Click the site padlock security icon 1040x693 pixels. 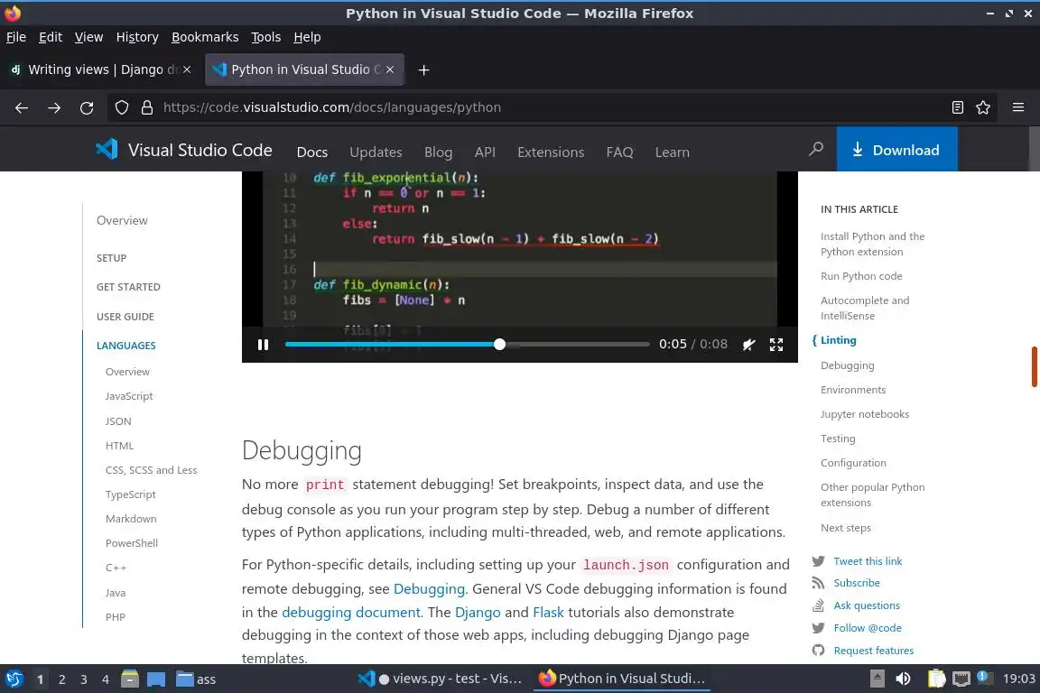[x=147, y=107]
